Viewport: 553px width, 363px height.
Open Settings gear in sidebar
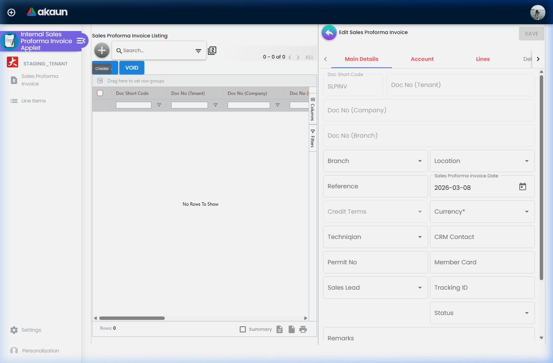click(14, 330)
